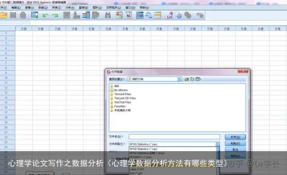Select row header 20 in data grid

[x=8, y=127]
